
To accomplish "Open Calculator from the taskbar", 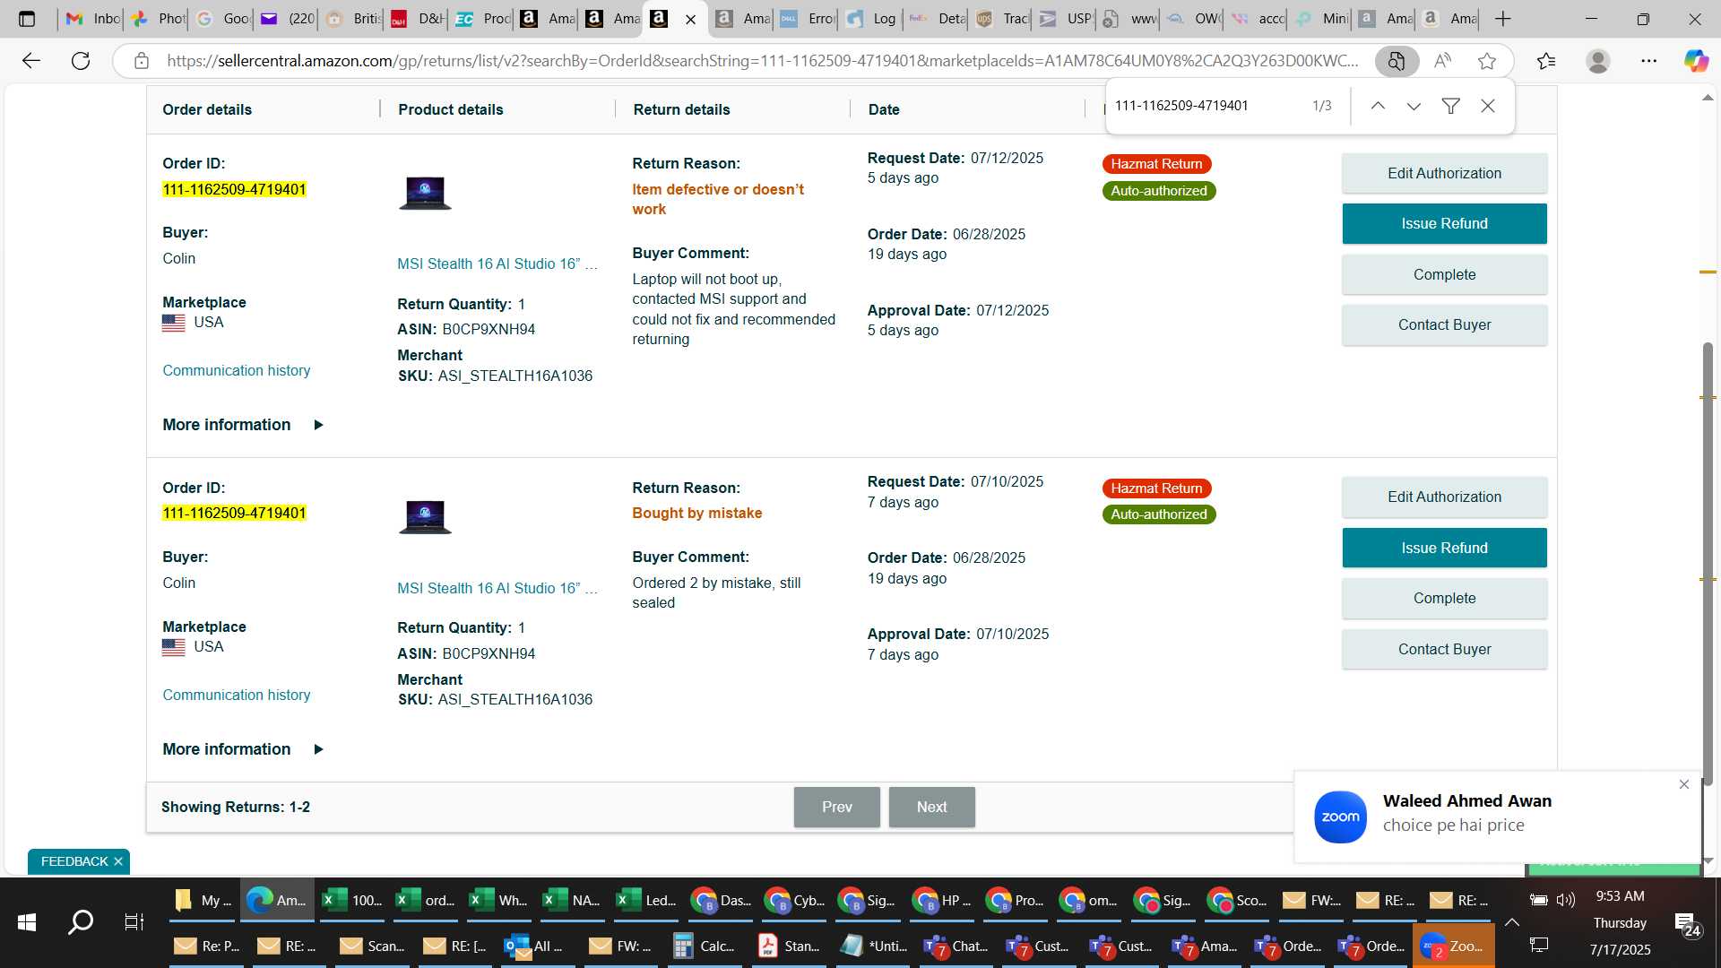I will (x=705, y=946).
